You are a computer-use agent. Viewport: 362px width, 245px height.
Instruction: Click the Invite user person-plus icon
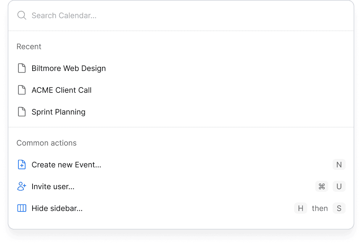22,187
